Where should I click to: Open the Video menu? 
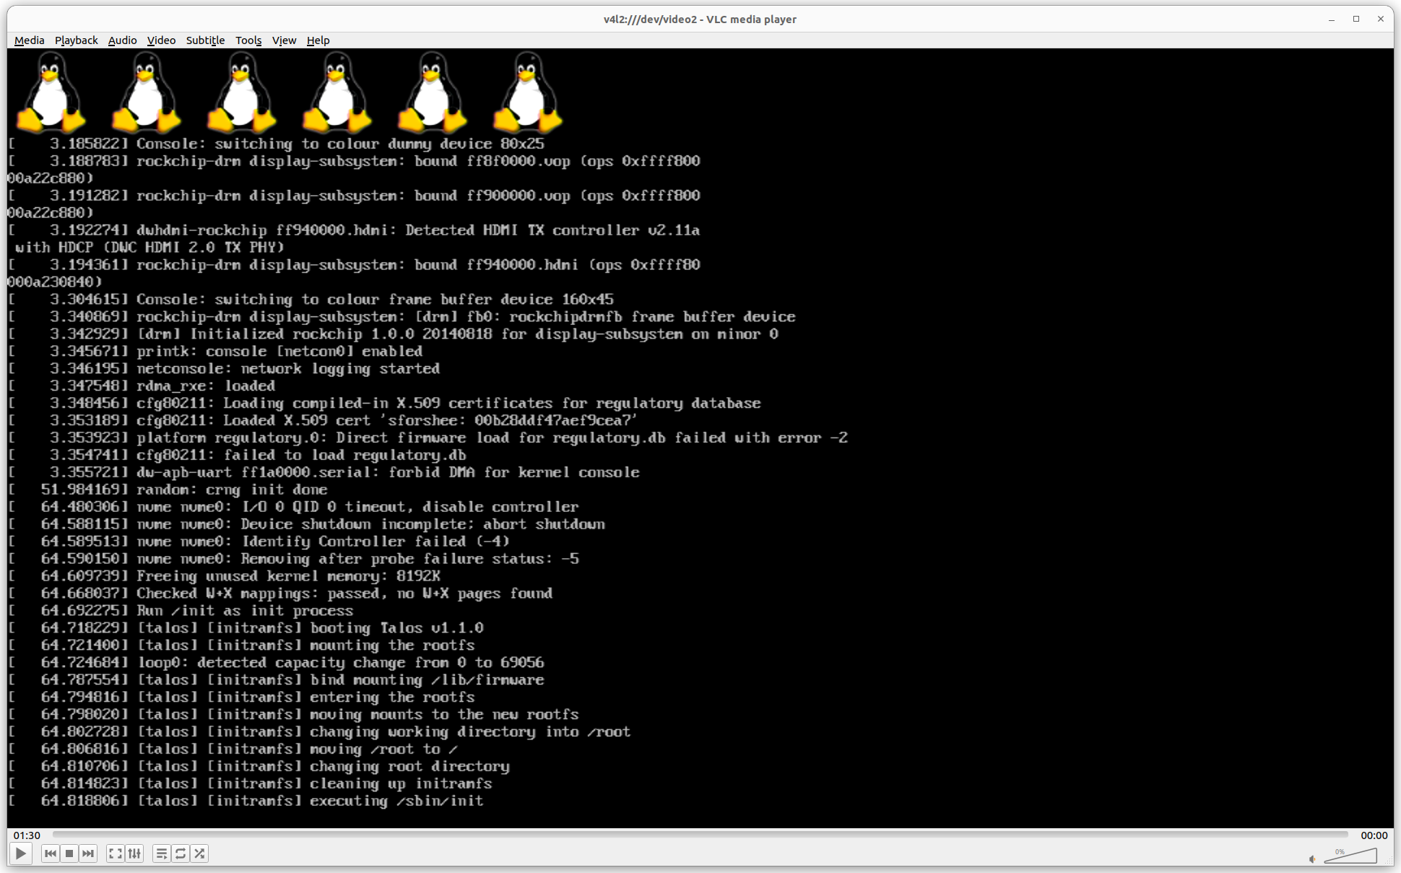[x=161, y=40]
